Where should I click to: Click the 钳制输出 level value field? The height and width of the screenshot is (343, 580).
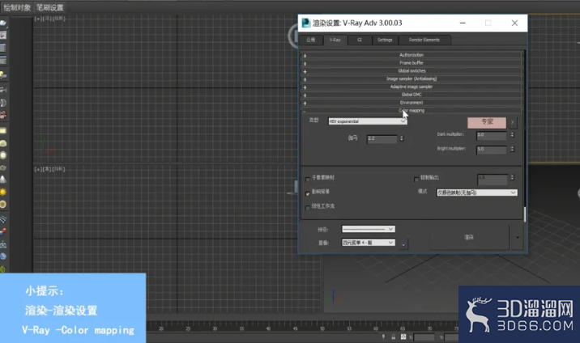click(x=493, y=178)
